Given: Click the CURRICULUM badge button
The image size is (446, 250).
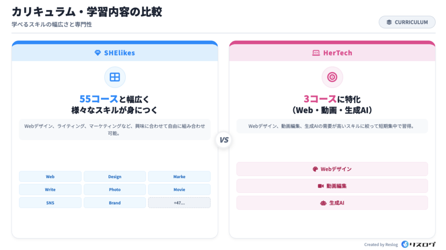Looking at the screenshot, I should pos(407,22).
